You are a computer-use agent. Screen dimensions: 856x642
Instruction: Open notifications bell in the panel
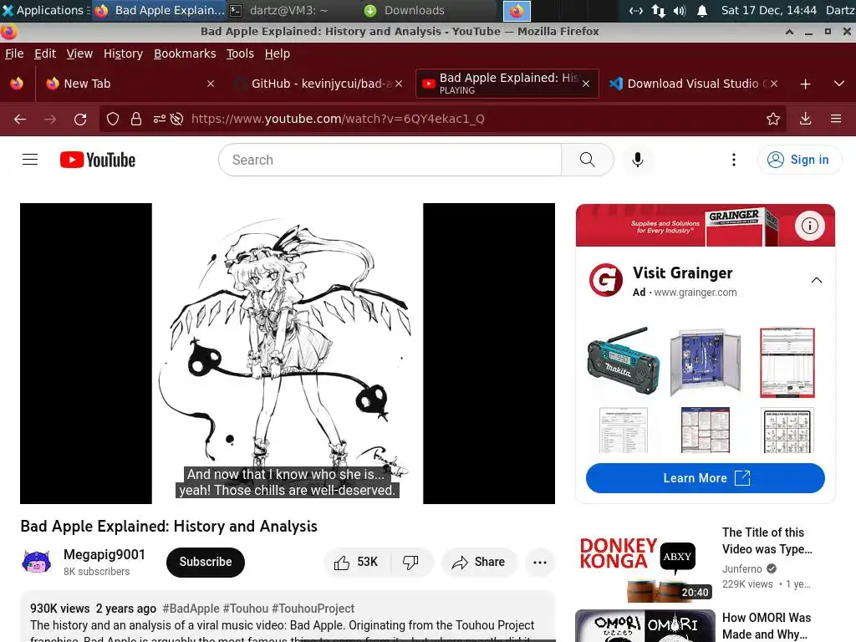(x=702, y=10)
